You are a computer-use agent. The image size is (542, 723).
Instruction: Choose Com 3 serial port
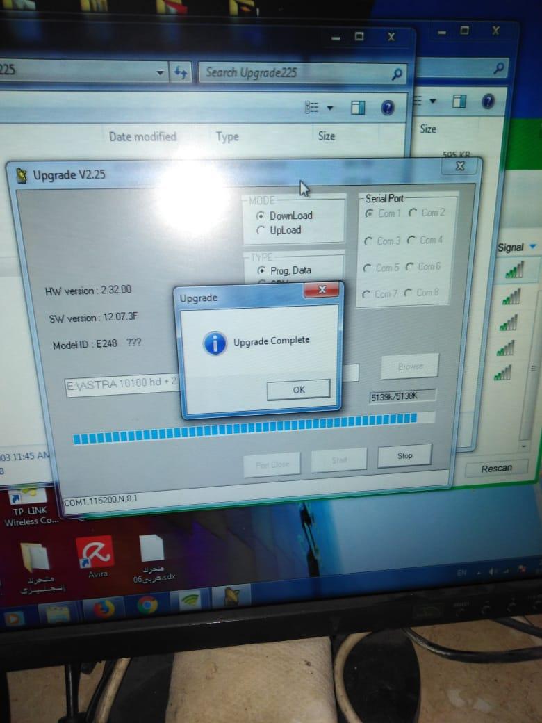click(368, 241)
